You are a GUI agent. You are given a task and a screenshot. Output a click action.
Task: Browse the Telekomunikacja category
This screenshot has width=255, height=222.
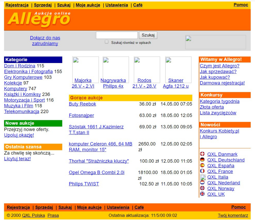click(22, 112)
